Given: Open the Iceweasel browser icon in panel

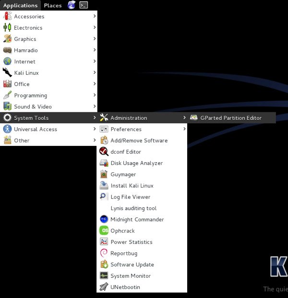Looking at the screenshot, I should pos(72,5).
